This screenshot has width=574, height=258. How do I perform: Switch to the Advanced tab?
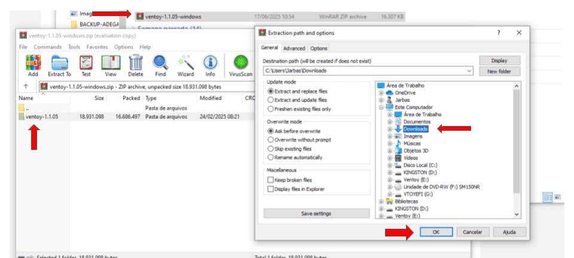click(294, 48)
